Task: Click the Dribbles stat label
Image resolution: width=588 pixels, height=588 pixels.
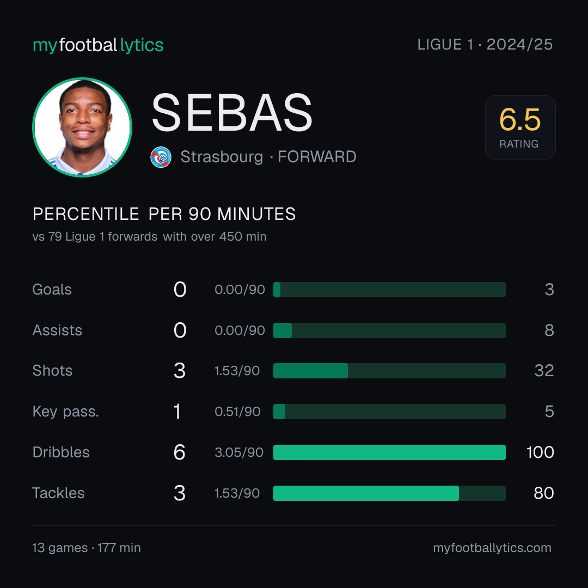Action: (61, 452)
